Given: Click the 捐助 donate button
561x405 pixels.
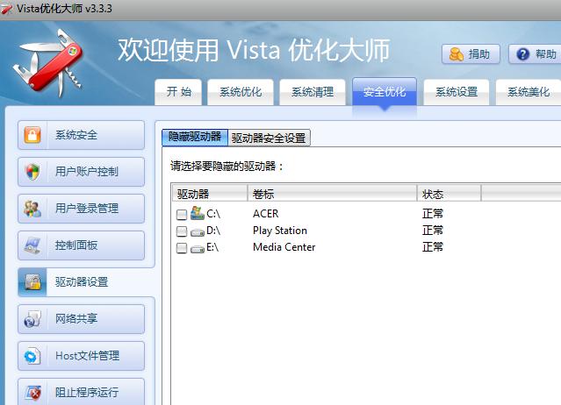Looking at the screenshot, I should tap(471, 54).
